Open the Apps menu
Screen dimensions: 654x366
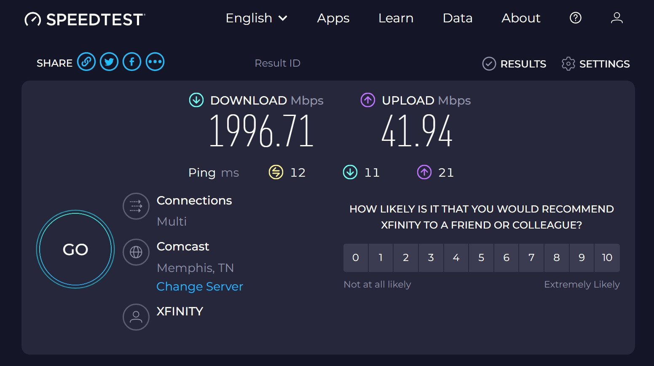pos(333,18)
